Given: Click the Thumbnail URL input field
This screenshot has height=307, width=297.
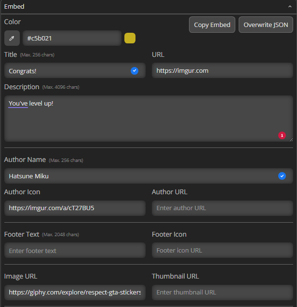Looking at the screenshot, I should coord(222,293).
